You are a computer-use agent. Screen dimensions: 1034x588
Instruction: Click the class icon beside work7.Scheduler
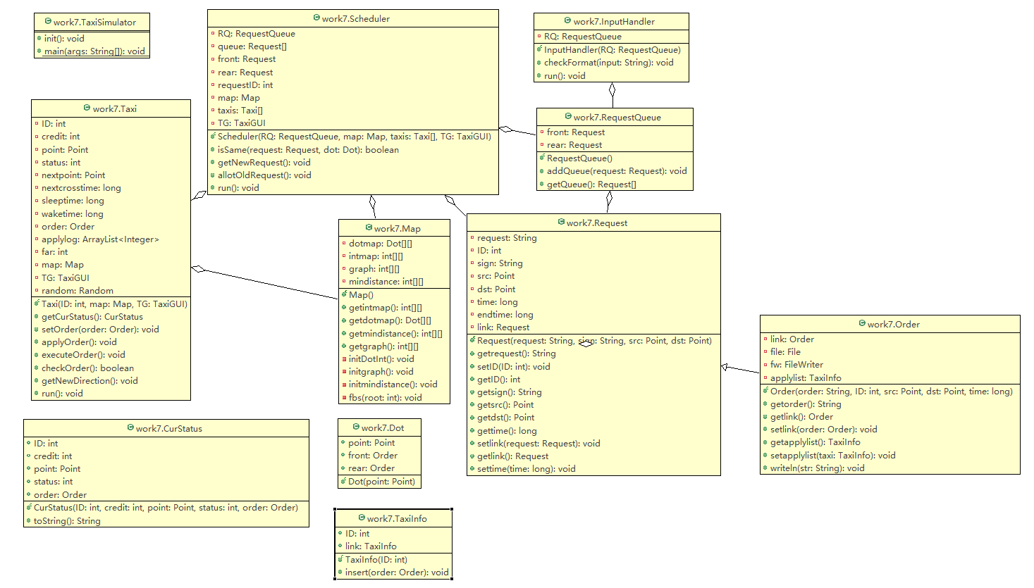[316, 18]
